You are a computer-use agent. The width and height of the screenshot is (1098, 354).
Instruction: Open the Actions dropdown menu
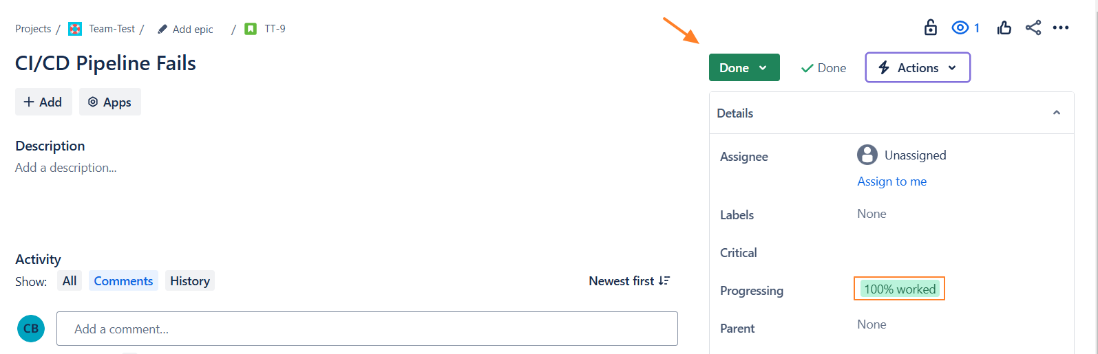pyautogui.click(x=917, y=67)
